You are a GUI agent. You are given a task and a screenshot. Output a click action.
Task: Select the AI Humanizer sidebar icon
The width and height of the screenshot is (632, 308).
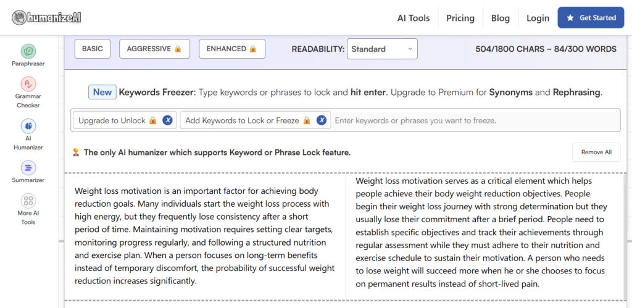(x=28, y=126)
